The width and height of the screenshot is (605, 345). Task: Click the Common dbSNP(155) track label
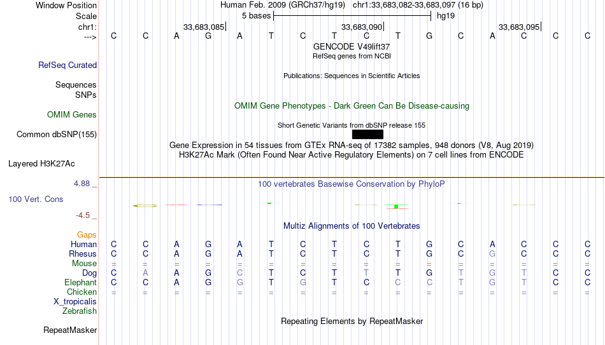pyautogui.click(x=56, y=135)
